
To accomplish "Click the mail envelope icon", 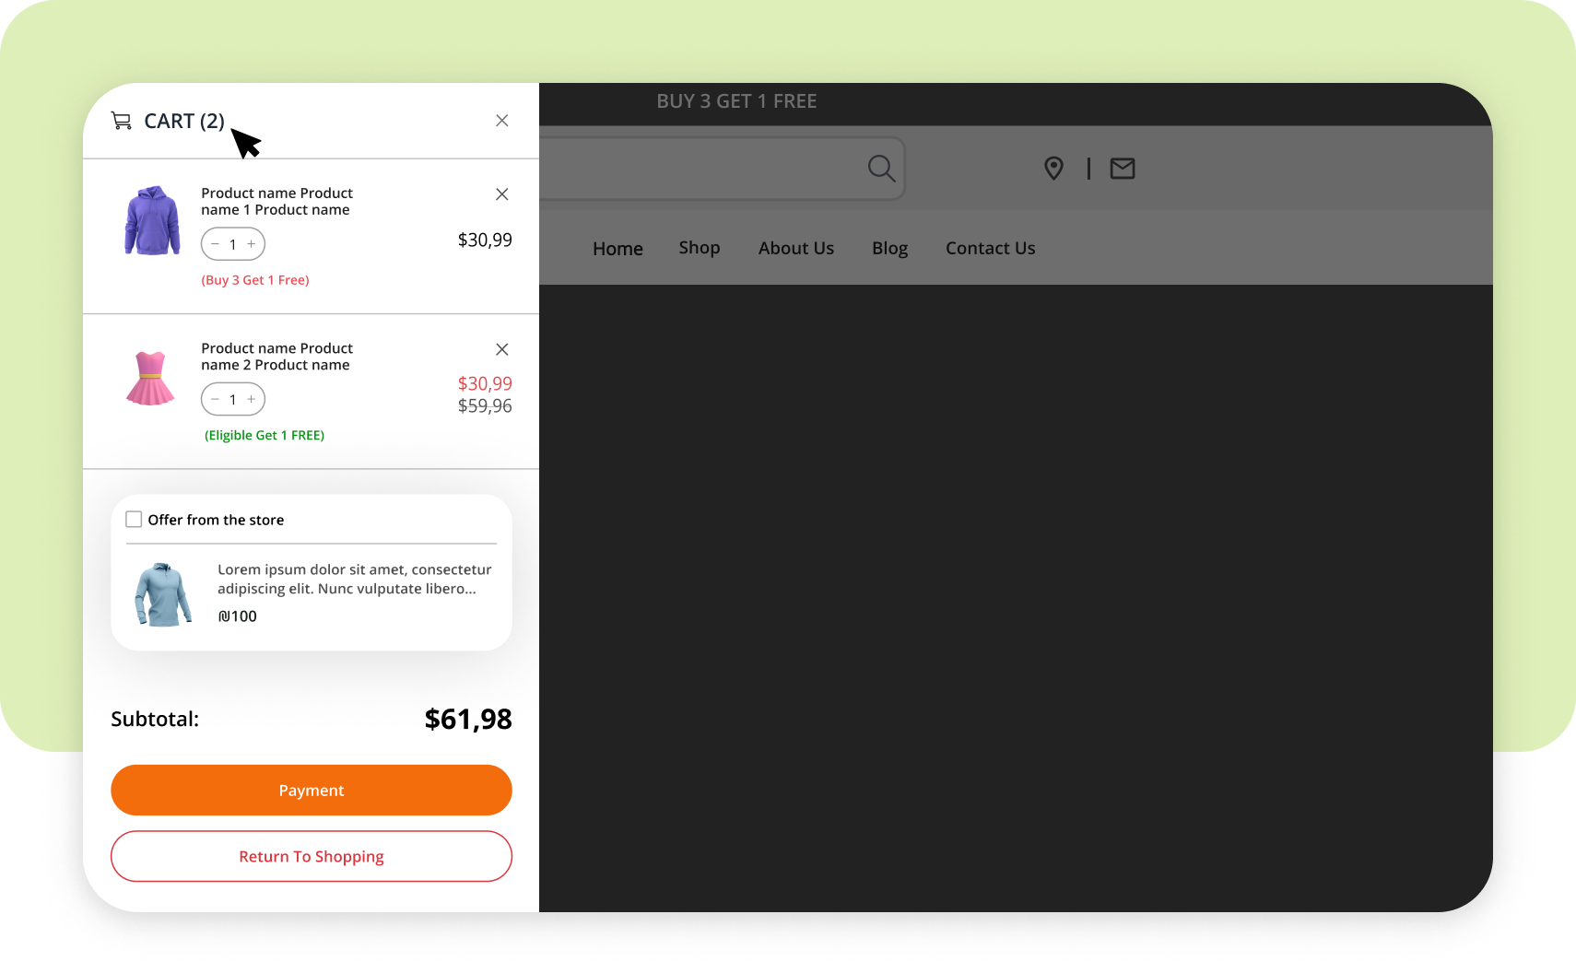I will tap(1122, 169).
